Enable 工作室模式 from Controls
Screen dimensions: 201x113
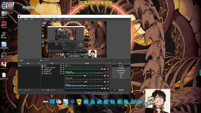[x=121, y=73]
